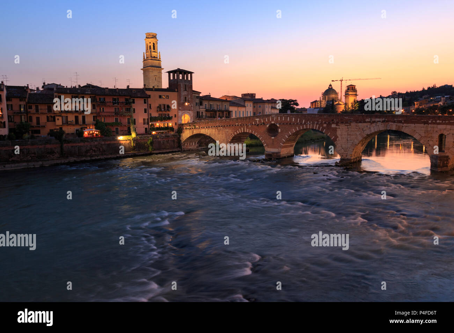Click the alamy watermark on lower-left water
454x333 pixels.
[x=18, y=240]
